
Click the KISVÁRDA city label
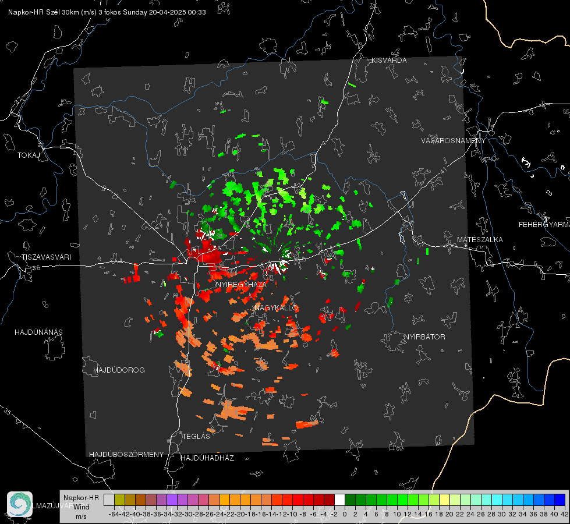[388, 61]
